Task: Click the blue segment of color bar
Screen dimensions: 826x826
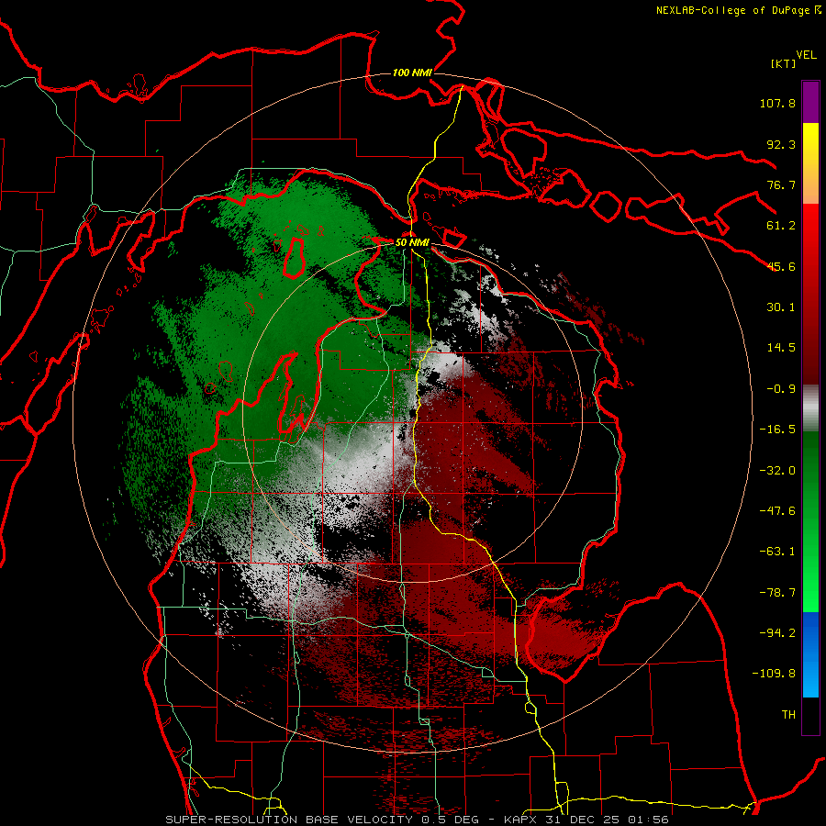Action: click(x=810, y=654)
